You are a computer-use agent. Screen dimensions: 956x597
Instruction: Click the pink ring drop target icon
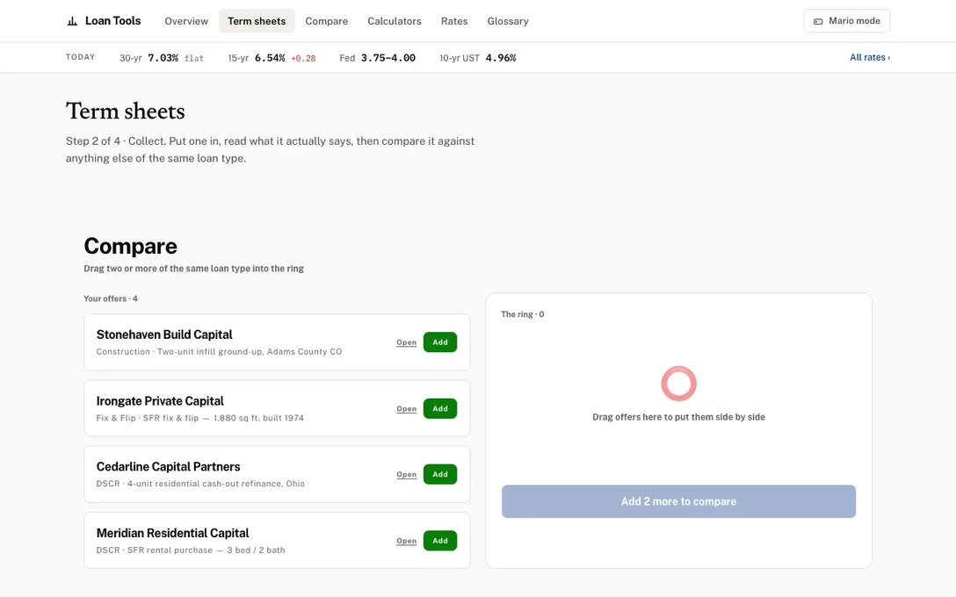(x=678, y=383)
